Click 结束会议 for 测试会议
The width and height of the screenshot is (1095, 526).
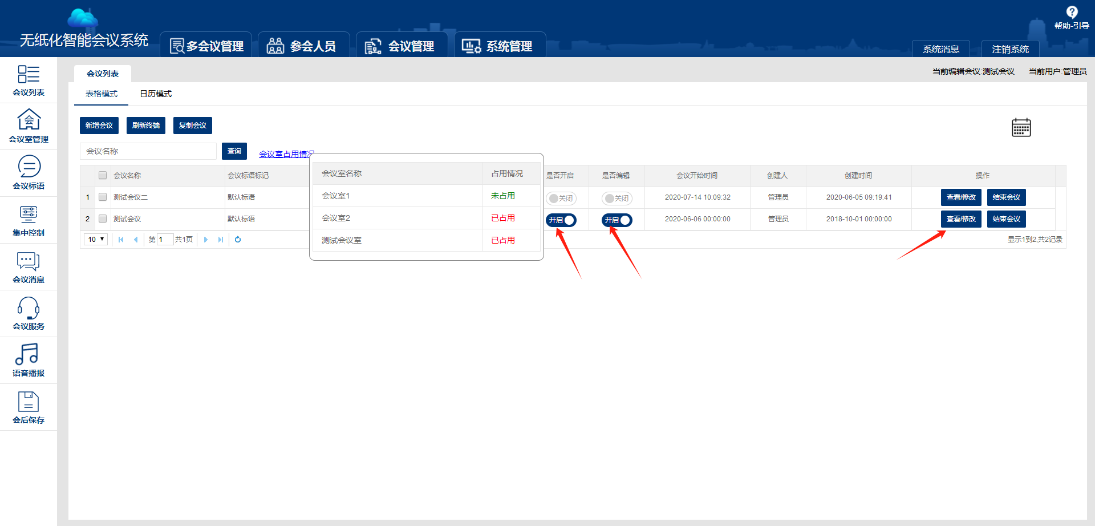[x=1007, y=219]
